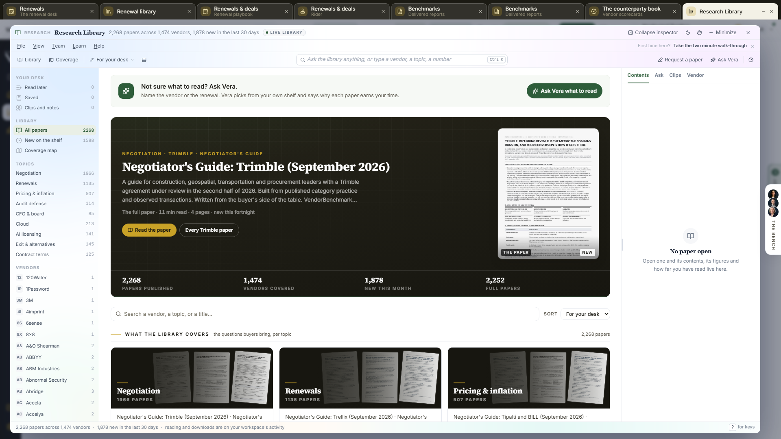Select the 1Password vendor badge

20,289
